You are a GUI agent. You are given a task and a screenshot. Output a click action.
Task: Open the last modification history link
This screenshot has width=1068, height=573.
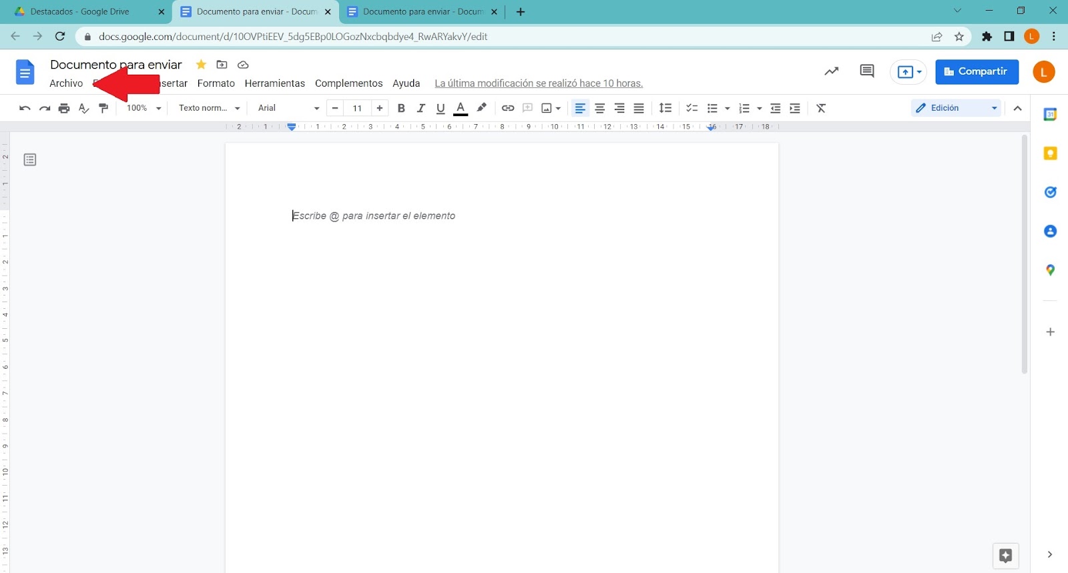pyautogui.click(x=539, y=83)
